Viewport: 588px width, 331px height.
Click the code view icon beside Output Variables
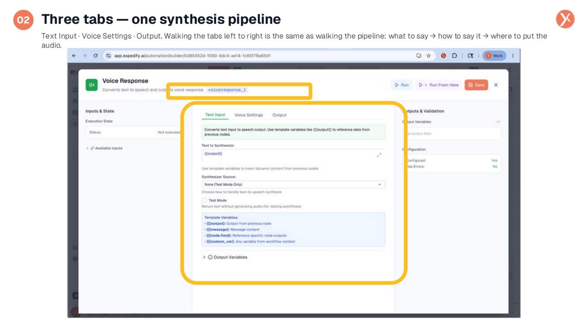498,122
